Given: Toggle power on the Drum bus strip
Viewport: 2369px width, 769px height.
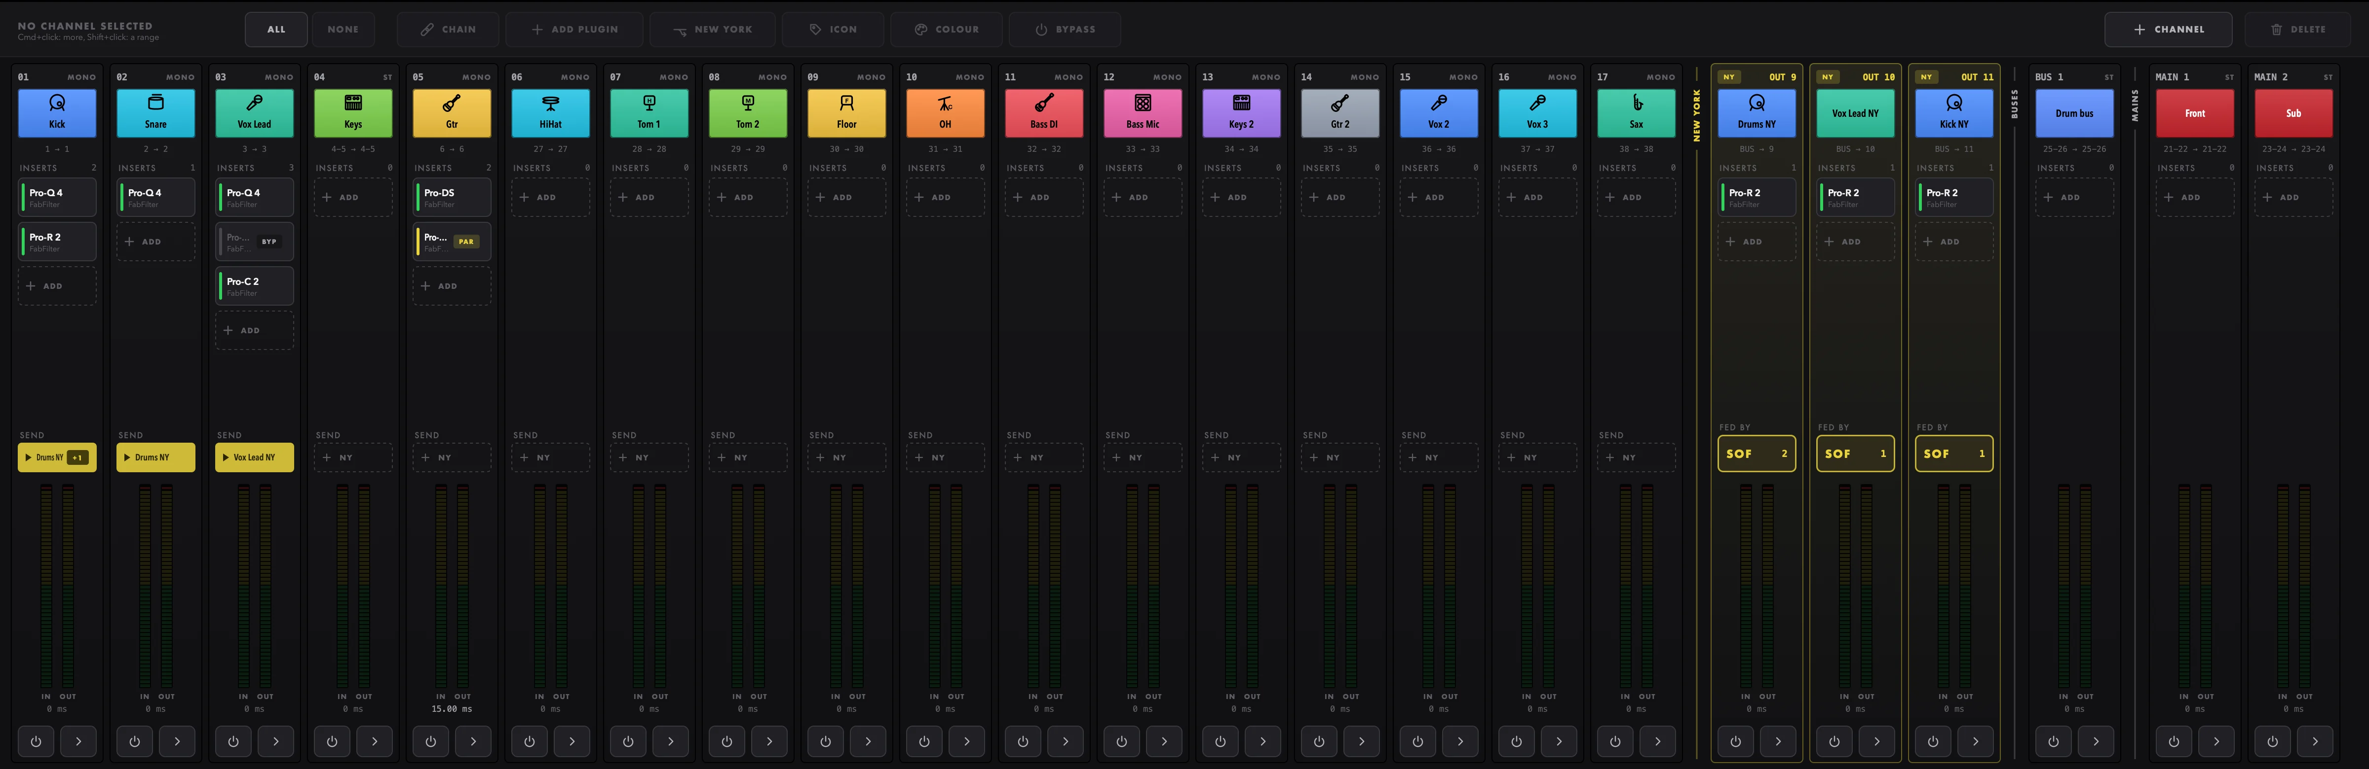Looking at the screenshot, I should coord(2054,741).
